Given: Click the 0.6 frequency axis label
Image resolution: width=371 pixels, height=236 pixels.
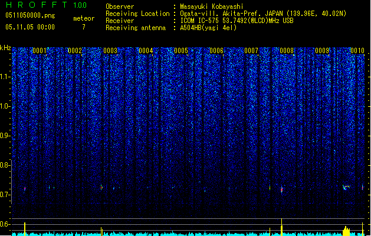Looking at the screenshot, I should pos(5,224).
